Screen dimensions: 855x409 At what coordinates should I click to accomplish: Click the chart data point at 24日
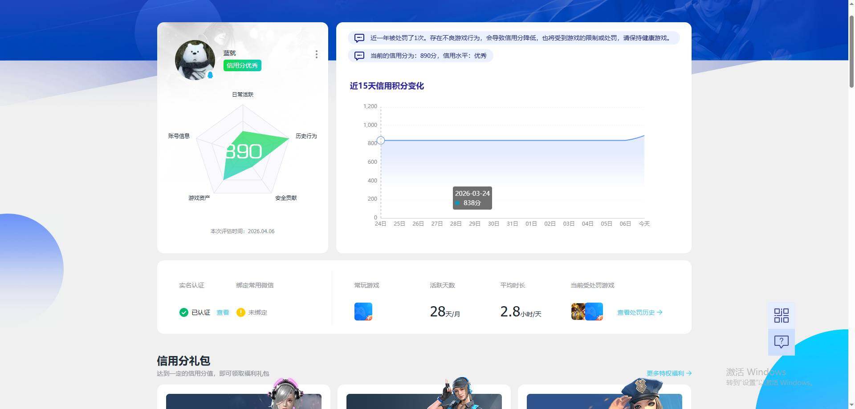pos(381,141)
